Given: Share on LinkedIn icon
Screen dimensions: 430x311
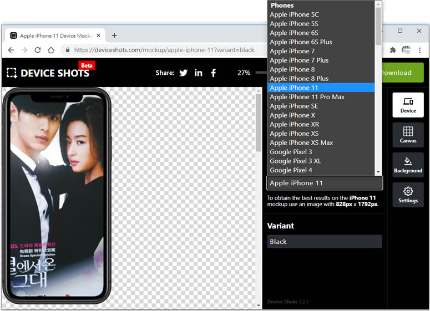Looking at the screenshot, I should click(198, 73).
